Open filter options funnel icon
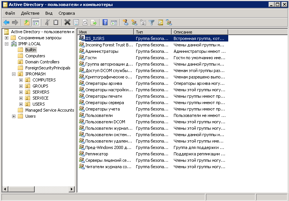Screen dimensions: 289x201 pos(152,23)
